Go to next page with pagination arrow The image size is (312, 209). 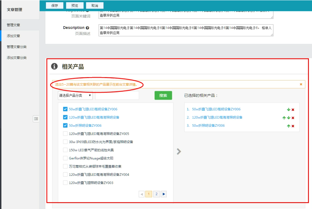[x=164, y=194]
